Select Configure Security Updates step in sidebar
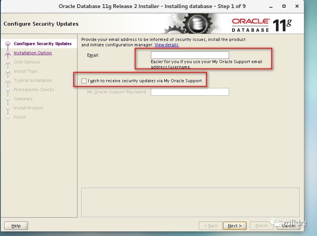This screenshot has width=317, height=236. 43,44
